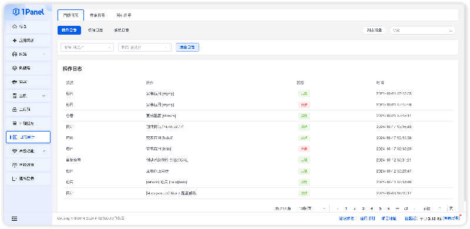The width and height of the screenshot is (470, 229).
Task: Switch to the second top tab
Action: tap(98, 15)
